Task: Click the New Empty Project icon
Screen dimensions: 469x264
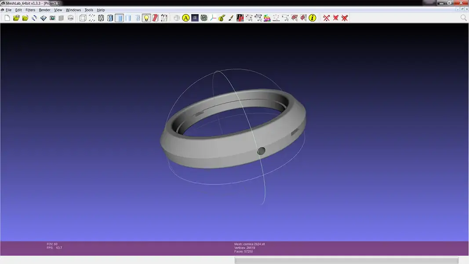Action: click(x=7, y=18)
